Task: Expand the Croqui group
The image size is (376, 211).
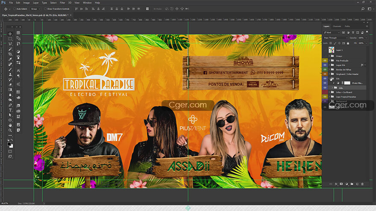Action: 329,56
